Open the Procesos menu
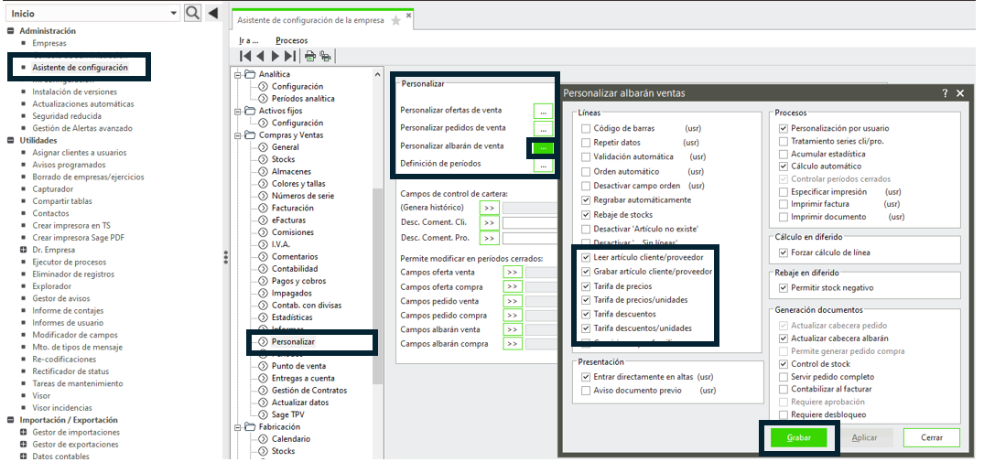This screenshot has height=462, width=984. 292,40
